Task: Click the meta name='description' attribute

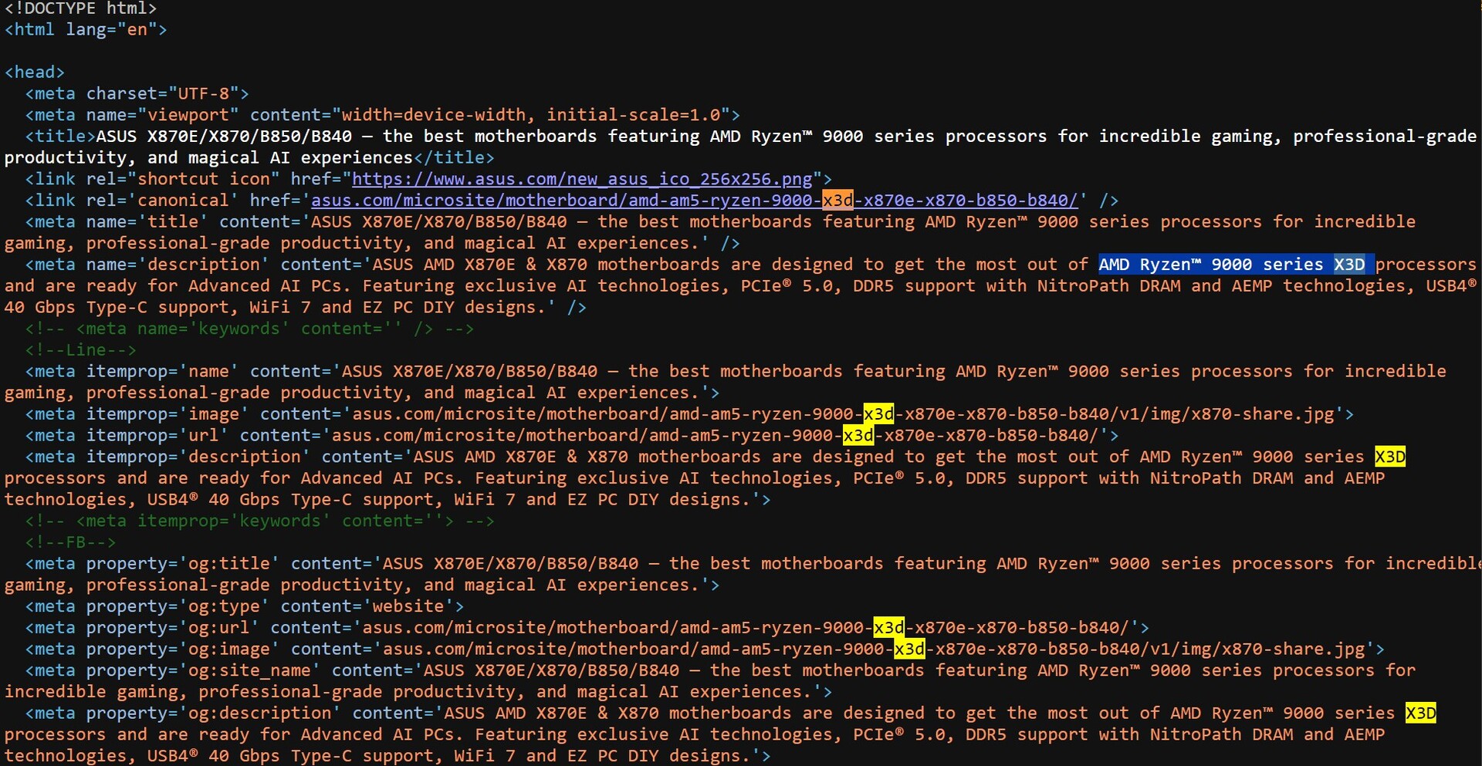Action: tap(178, 265)
